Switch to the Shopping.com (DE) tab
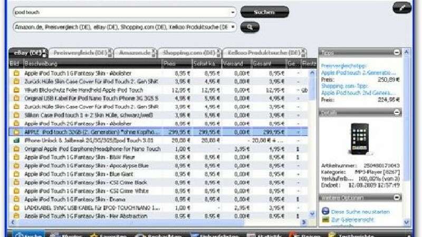Screen dimensions: 422x237 coord(189,53)
